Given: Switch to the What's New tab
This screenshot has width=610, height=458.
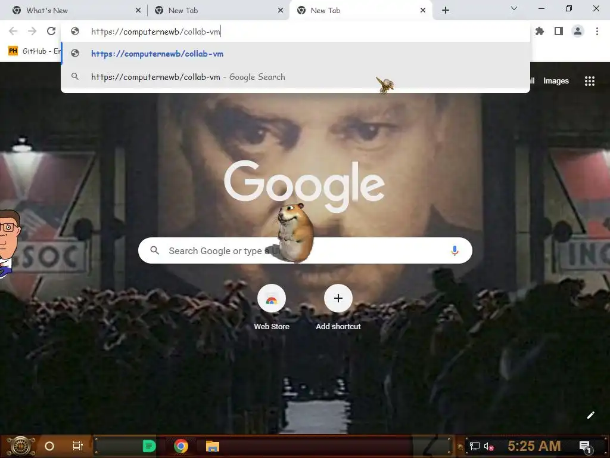Looking at the screenshot, I should tap(74, 10).
